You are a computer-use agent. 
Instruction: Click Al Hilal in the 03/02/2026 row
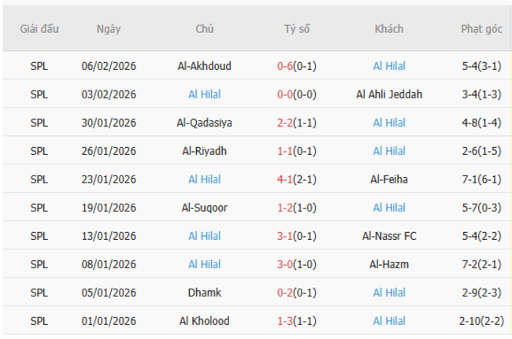tap(205, 94)
